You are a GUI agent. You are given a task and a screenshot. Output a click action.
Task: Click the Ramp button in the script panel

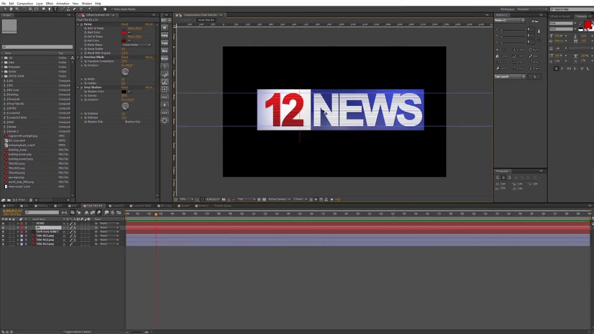pyautogui.click(x=165, y=35)
